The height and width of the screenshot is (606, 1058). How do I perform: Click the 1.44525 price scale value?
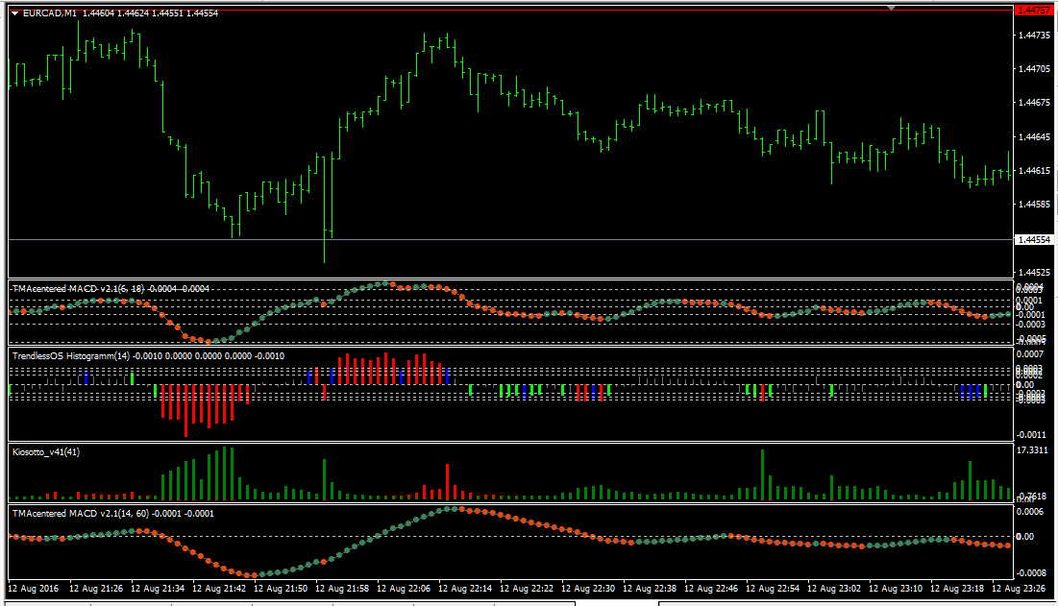point(1034,273)
